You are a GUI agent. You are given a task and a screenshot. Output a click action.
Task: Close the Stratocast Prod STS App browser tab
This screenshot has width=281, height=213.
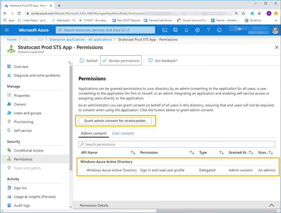click(51, 6)
